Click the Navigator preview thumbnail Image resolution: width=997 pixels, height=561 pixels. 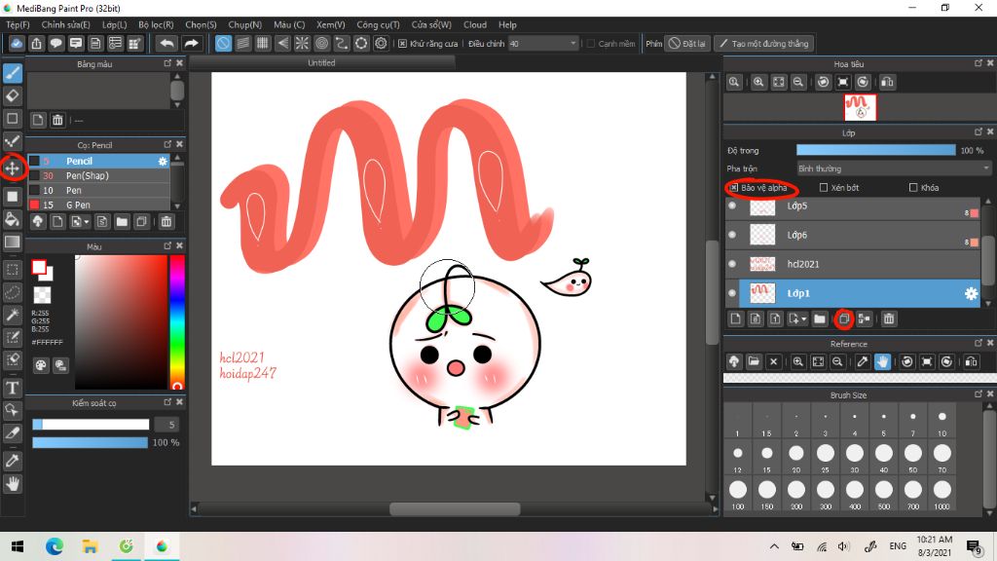(860, 107)
